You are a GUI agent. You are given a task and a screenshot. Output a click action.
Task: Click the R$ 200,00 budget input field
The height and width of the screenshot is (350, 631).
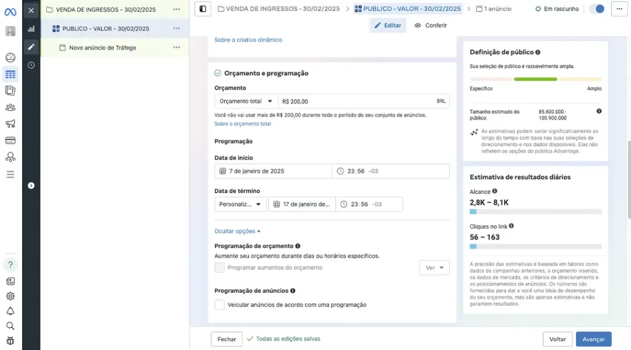point(357,101)
